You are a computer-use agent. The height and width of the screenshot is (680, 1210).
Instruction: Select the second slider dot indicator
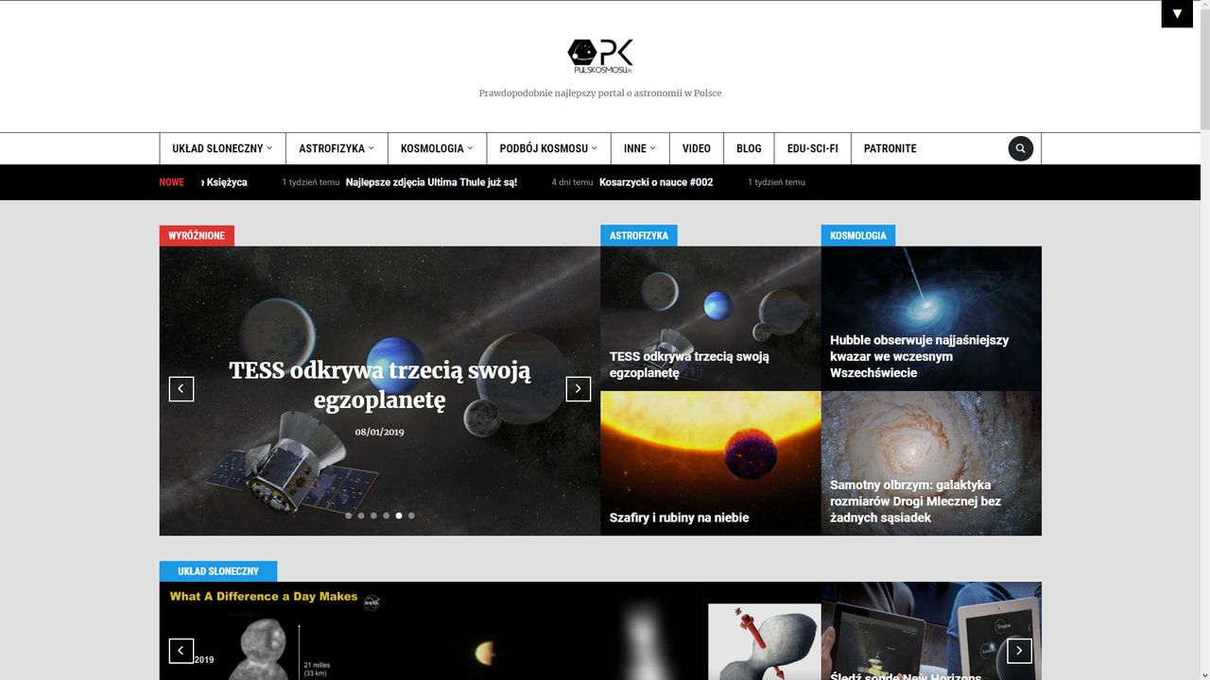361,516
